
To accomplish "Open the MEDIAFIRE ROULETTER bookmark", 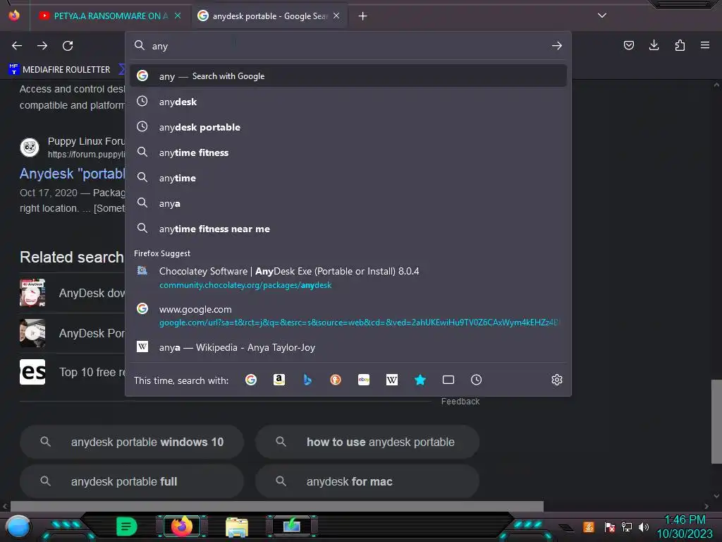I will click(59, 70).
